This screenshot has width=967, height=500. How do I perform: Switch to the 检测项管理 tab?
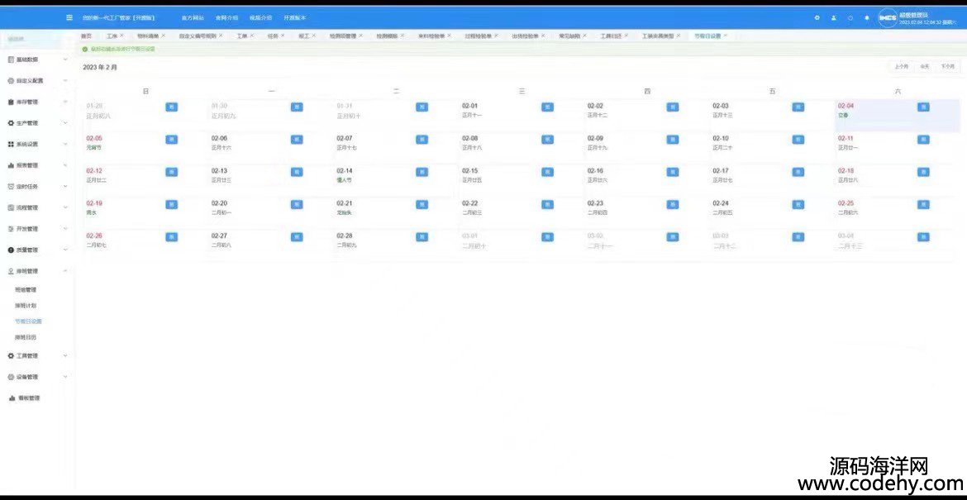coord(343,36)
